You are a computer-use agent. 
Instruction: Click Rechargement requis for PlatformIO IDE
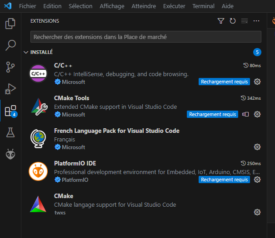[x=224, y=180]
